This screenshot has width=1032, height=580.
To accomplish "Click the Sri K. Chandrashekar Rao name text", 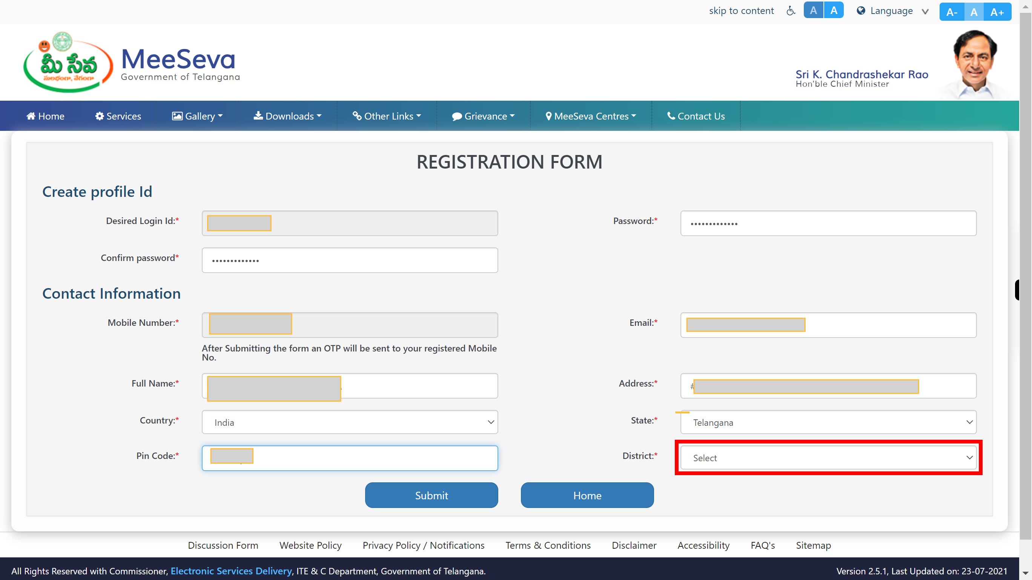I will 862,75.
